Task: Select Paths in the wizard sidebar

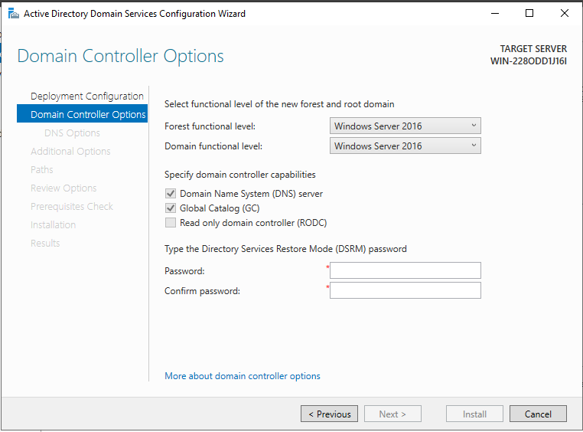Action: (41, 170)
